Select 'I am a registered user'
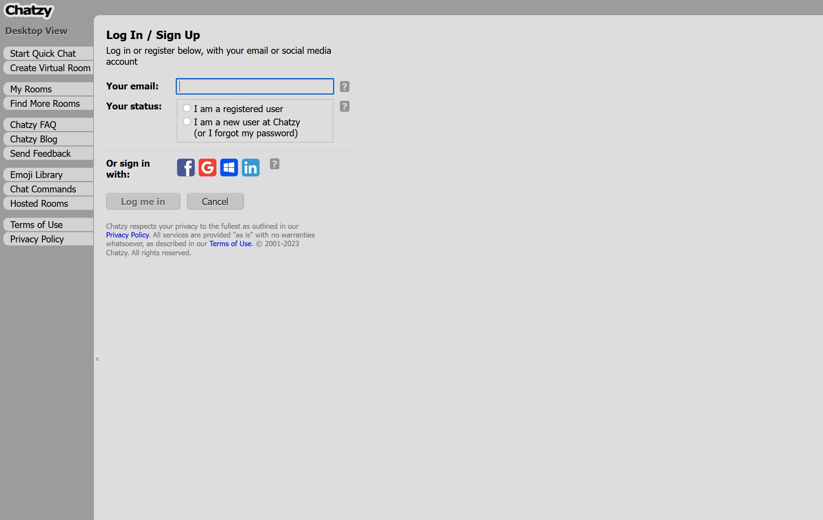 pos(187,108)
